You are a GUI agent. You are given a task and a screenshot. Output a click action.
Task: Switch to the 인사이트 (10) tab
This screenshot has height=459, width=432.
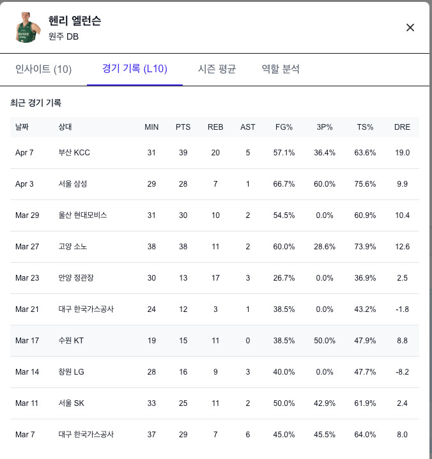coord(43,69)
